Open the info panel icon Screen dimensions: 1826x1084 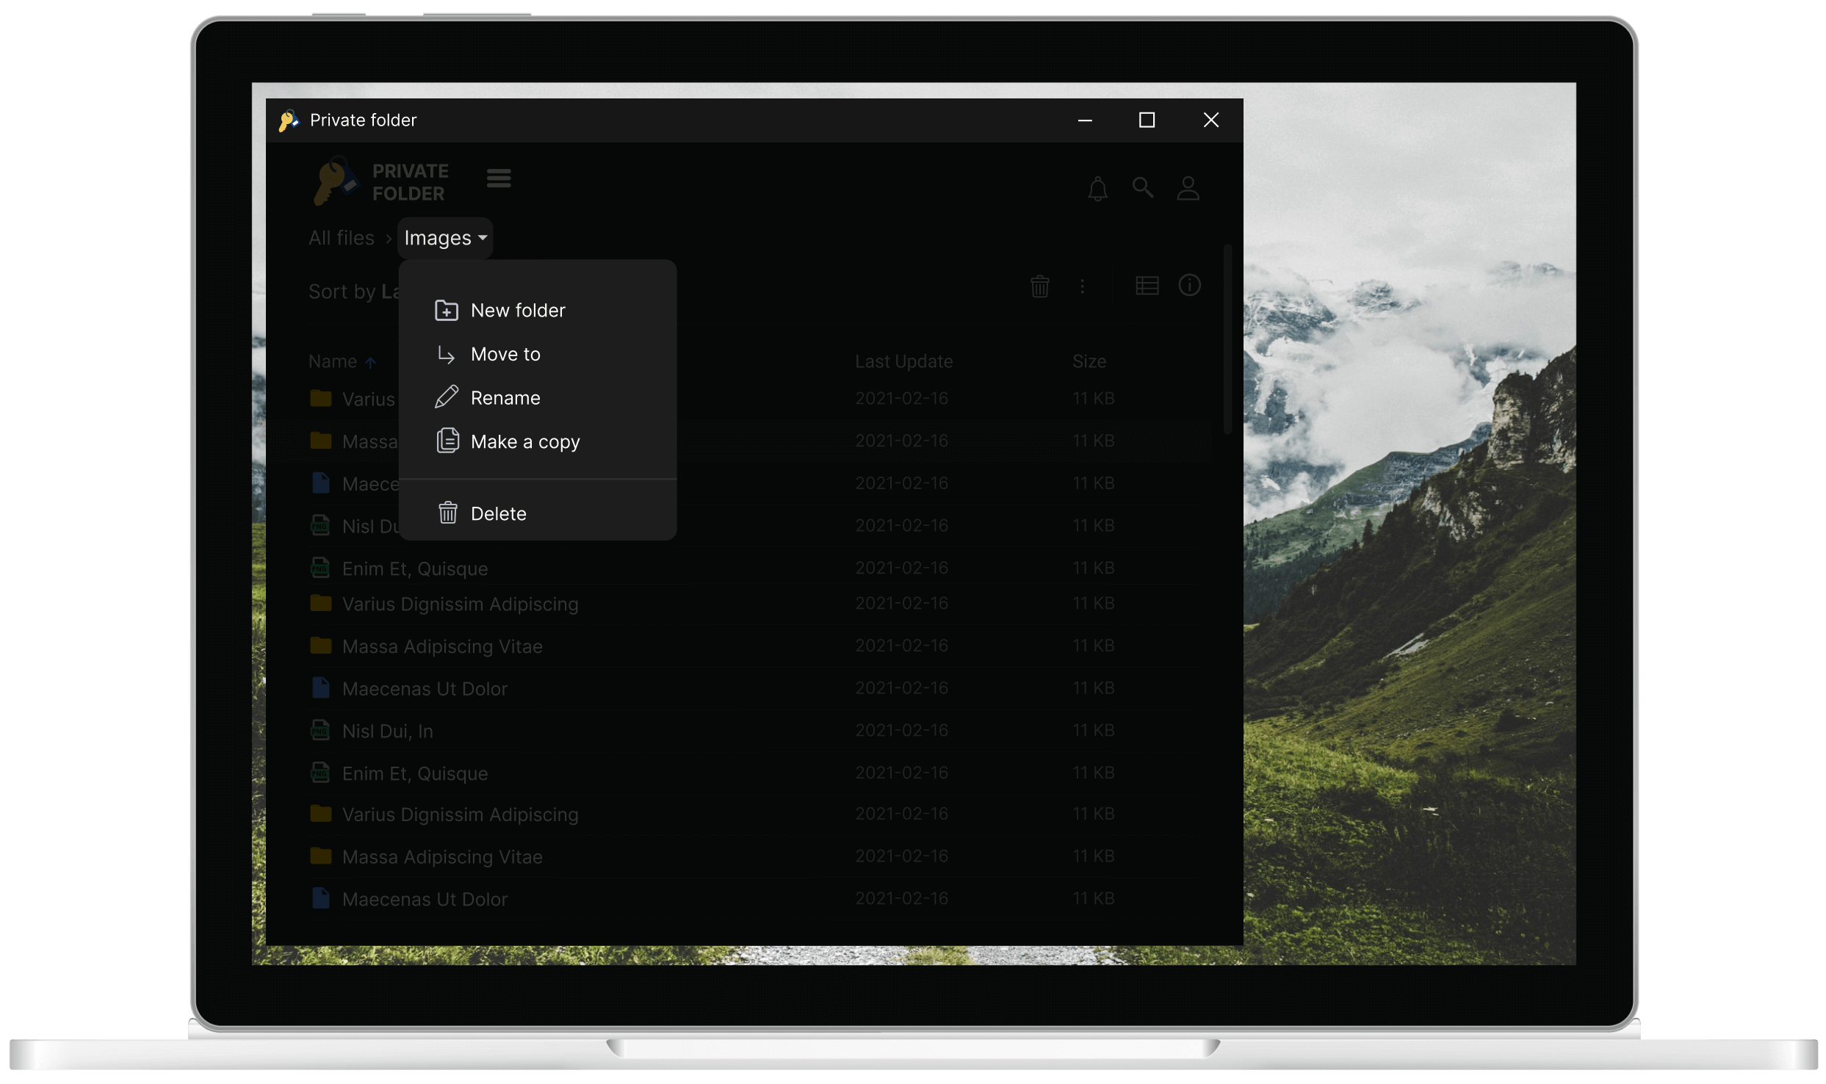point(1190,285)
